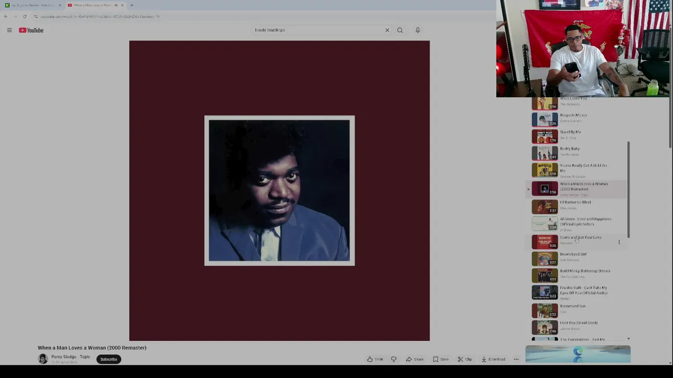Click the search magnifier button

point(400,30)
